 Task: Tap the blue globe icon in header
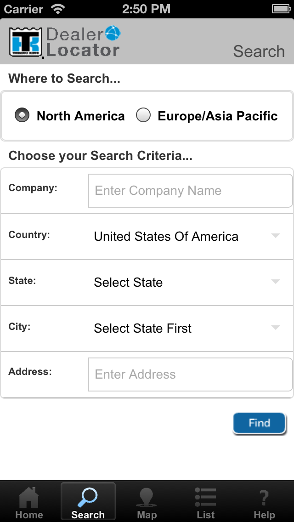coord(113,33)
